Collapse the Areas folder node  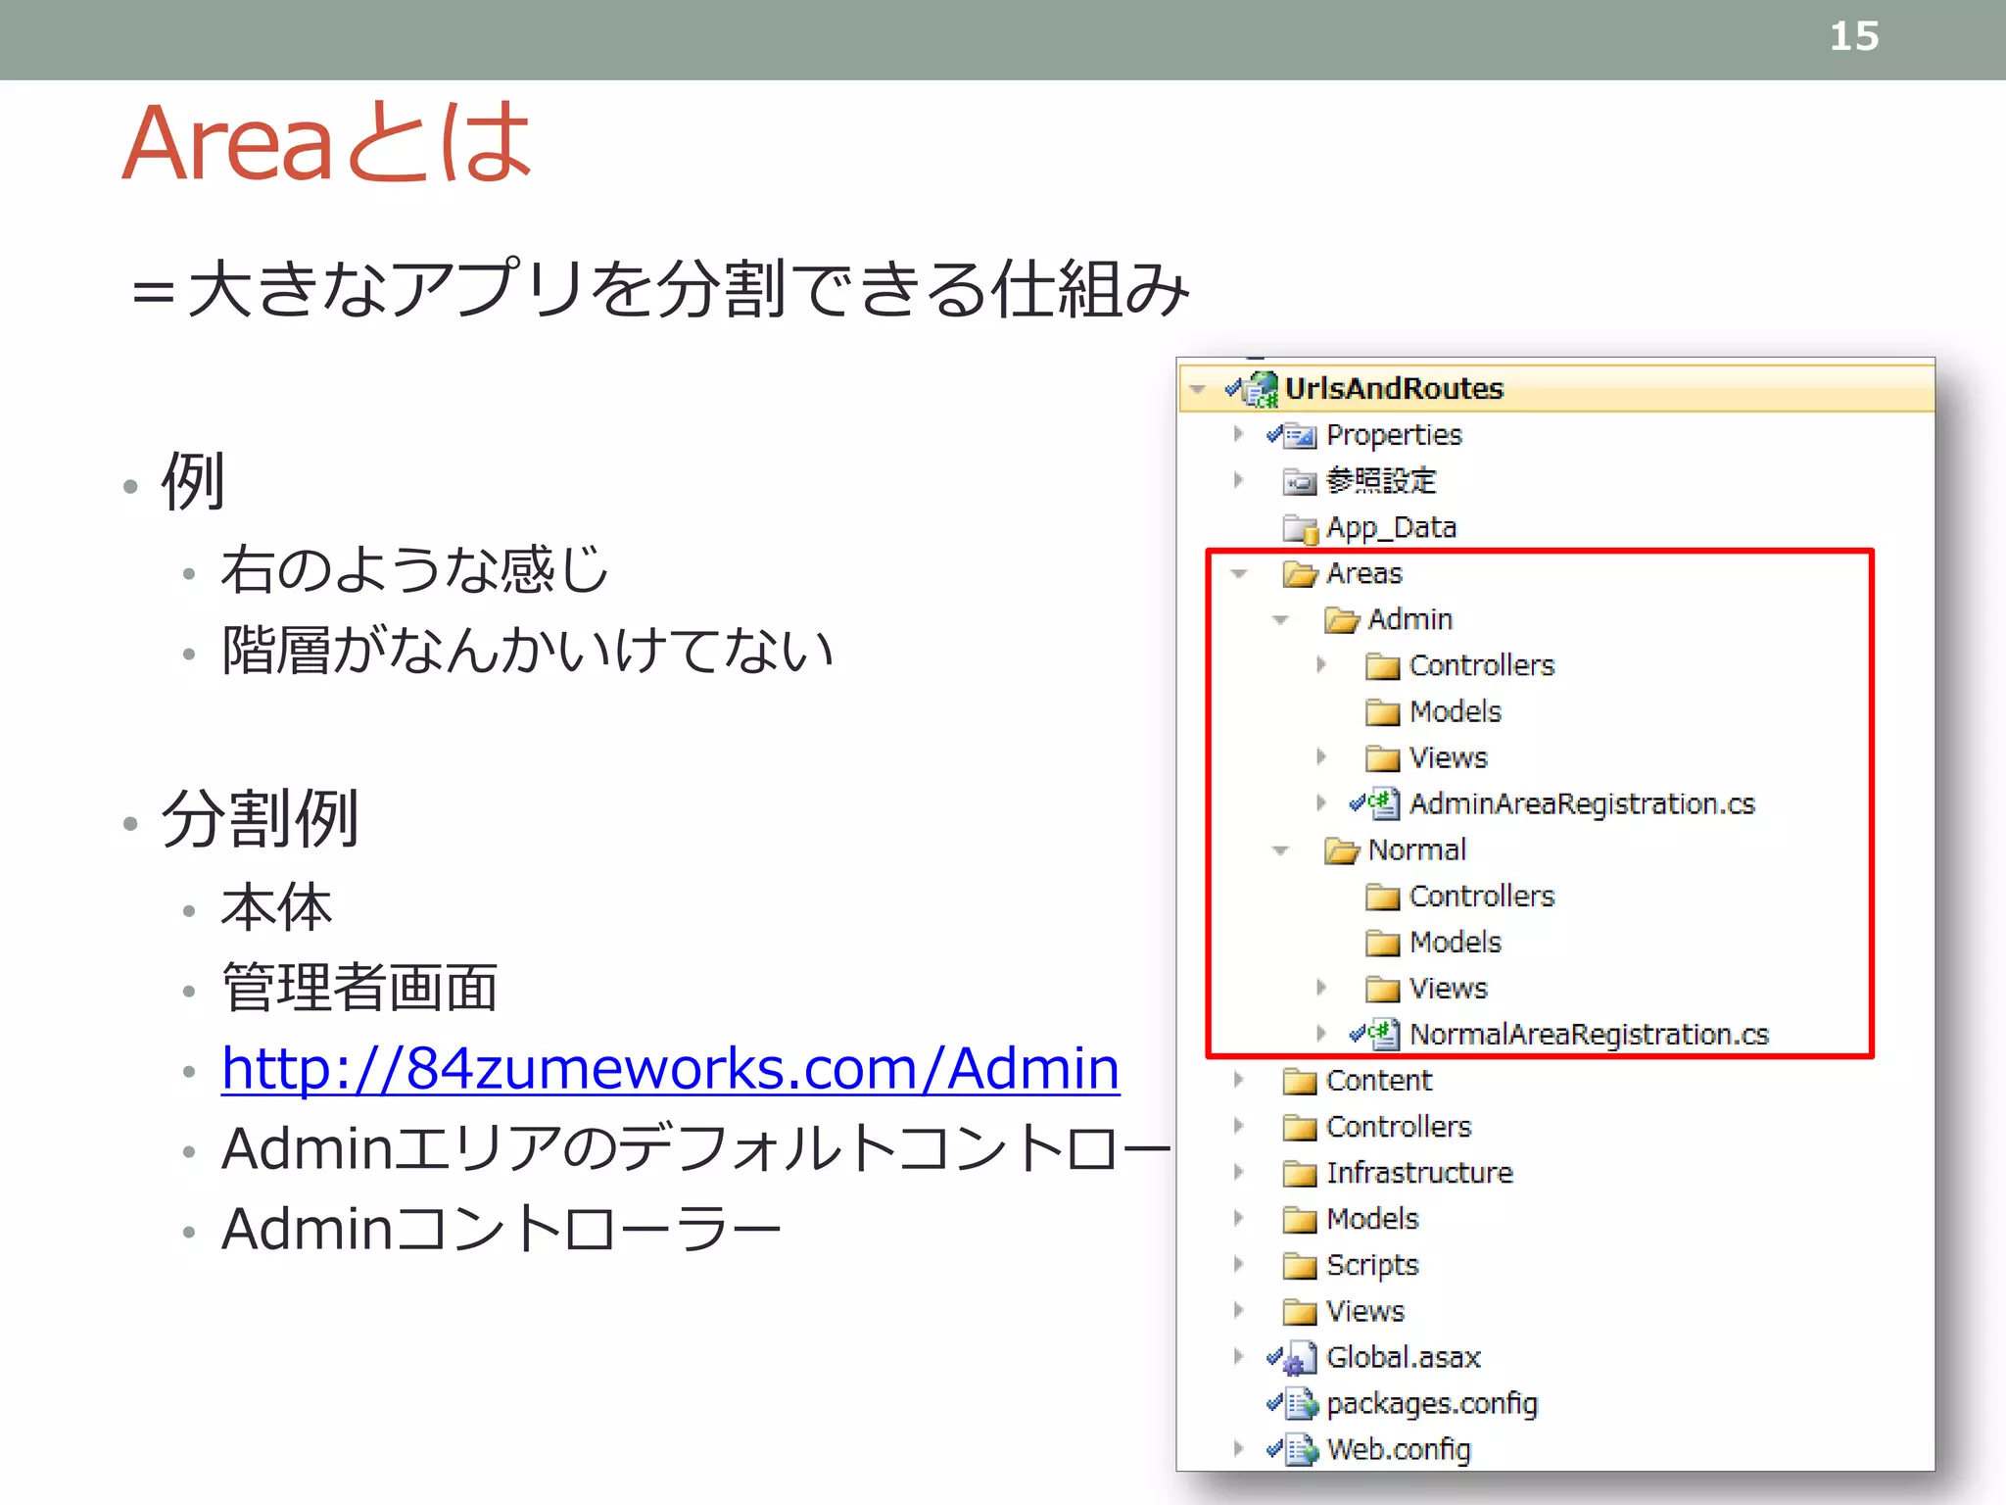tap(1239, 574)
